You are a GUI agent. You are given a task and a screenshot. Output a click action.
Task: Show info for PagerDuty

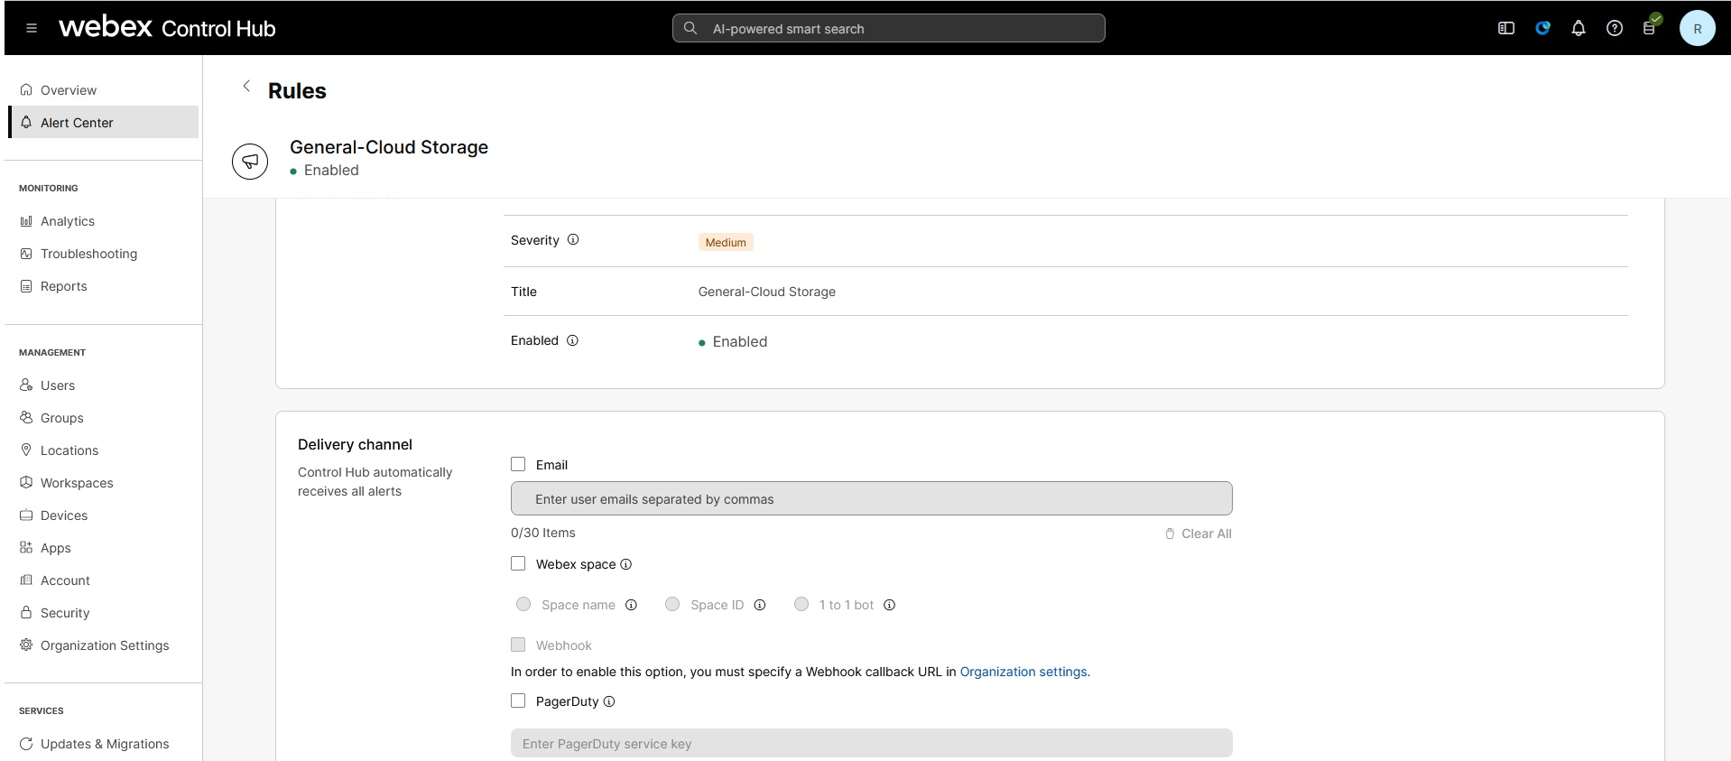tap(609, 701)
